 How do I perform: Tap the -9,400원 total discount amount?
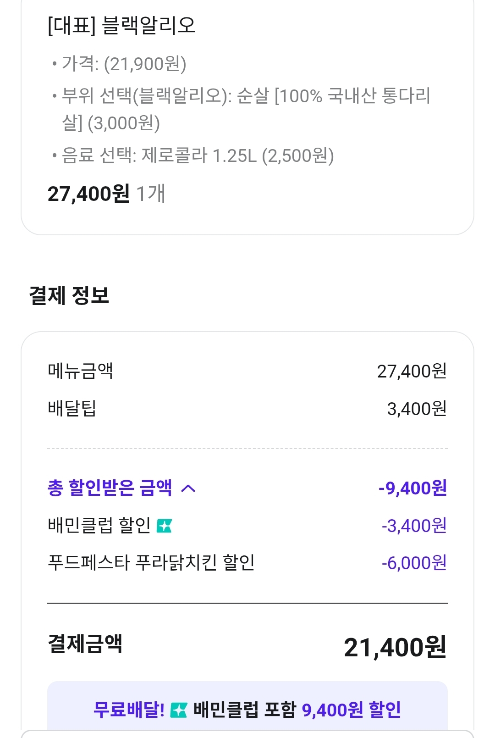412,488
